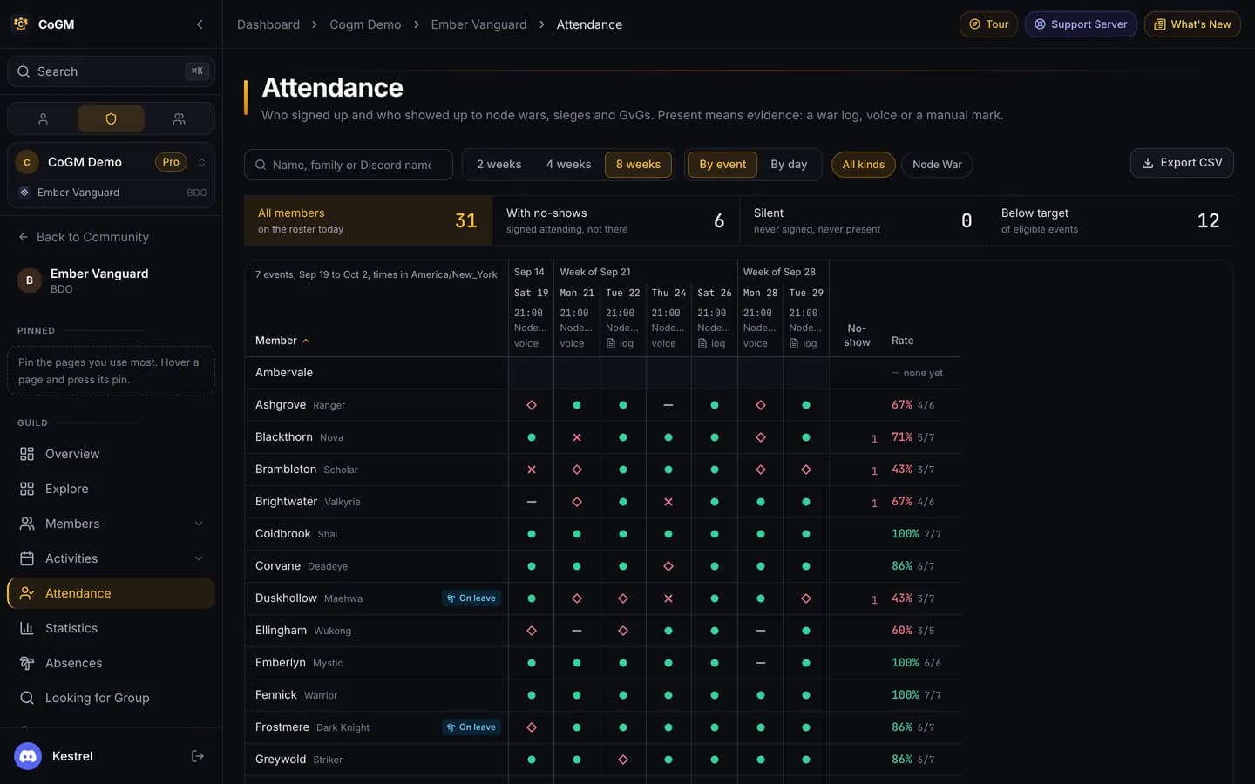This screenshot has width=1255, height=784.
Task: Click the On leave badge for Duskhollow
Action: (x=471, y=598)
